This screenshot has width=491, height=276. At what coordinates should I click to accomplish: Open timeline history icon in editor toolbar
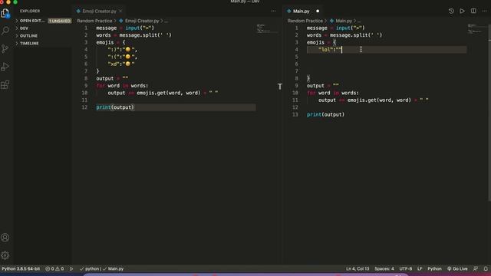point(451,11)
